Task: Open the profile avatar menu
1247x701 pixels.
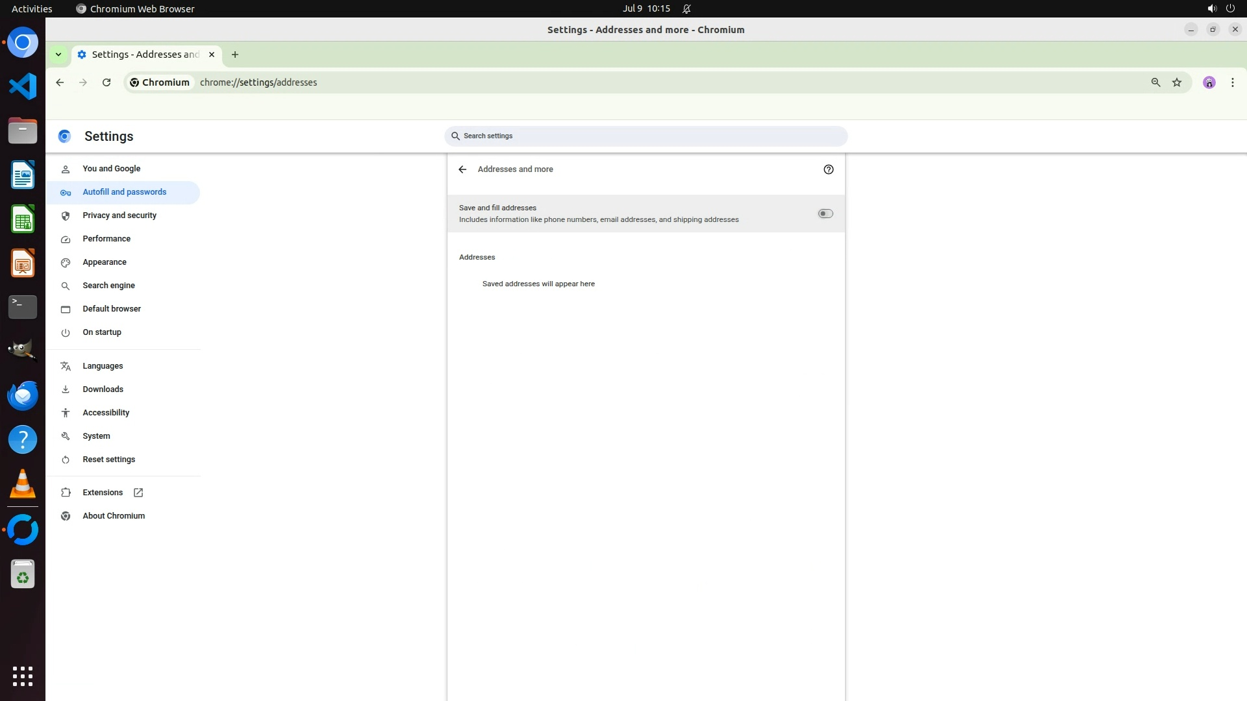Action: (1209, 82)
